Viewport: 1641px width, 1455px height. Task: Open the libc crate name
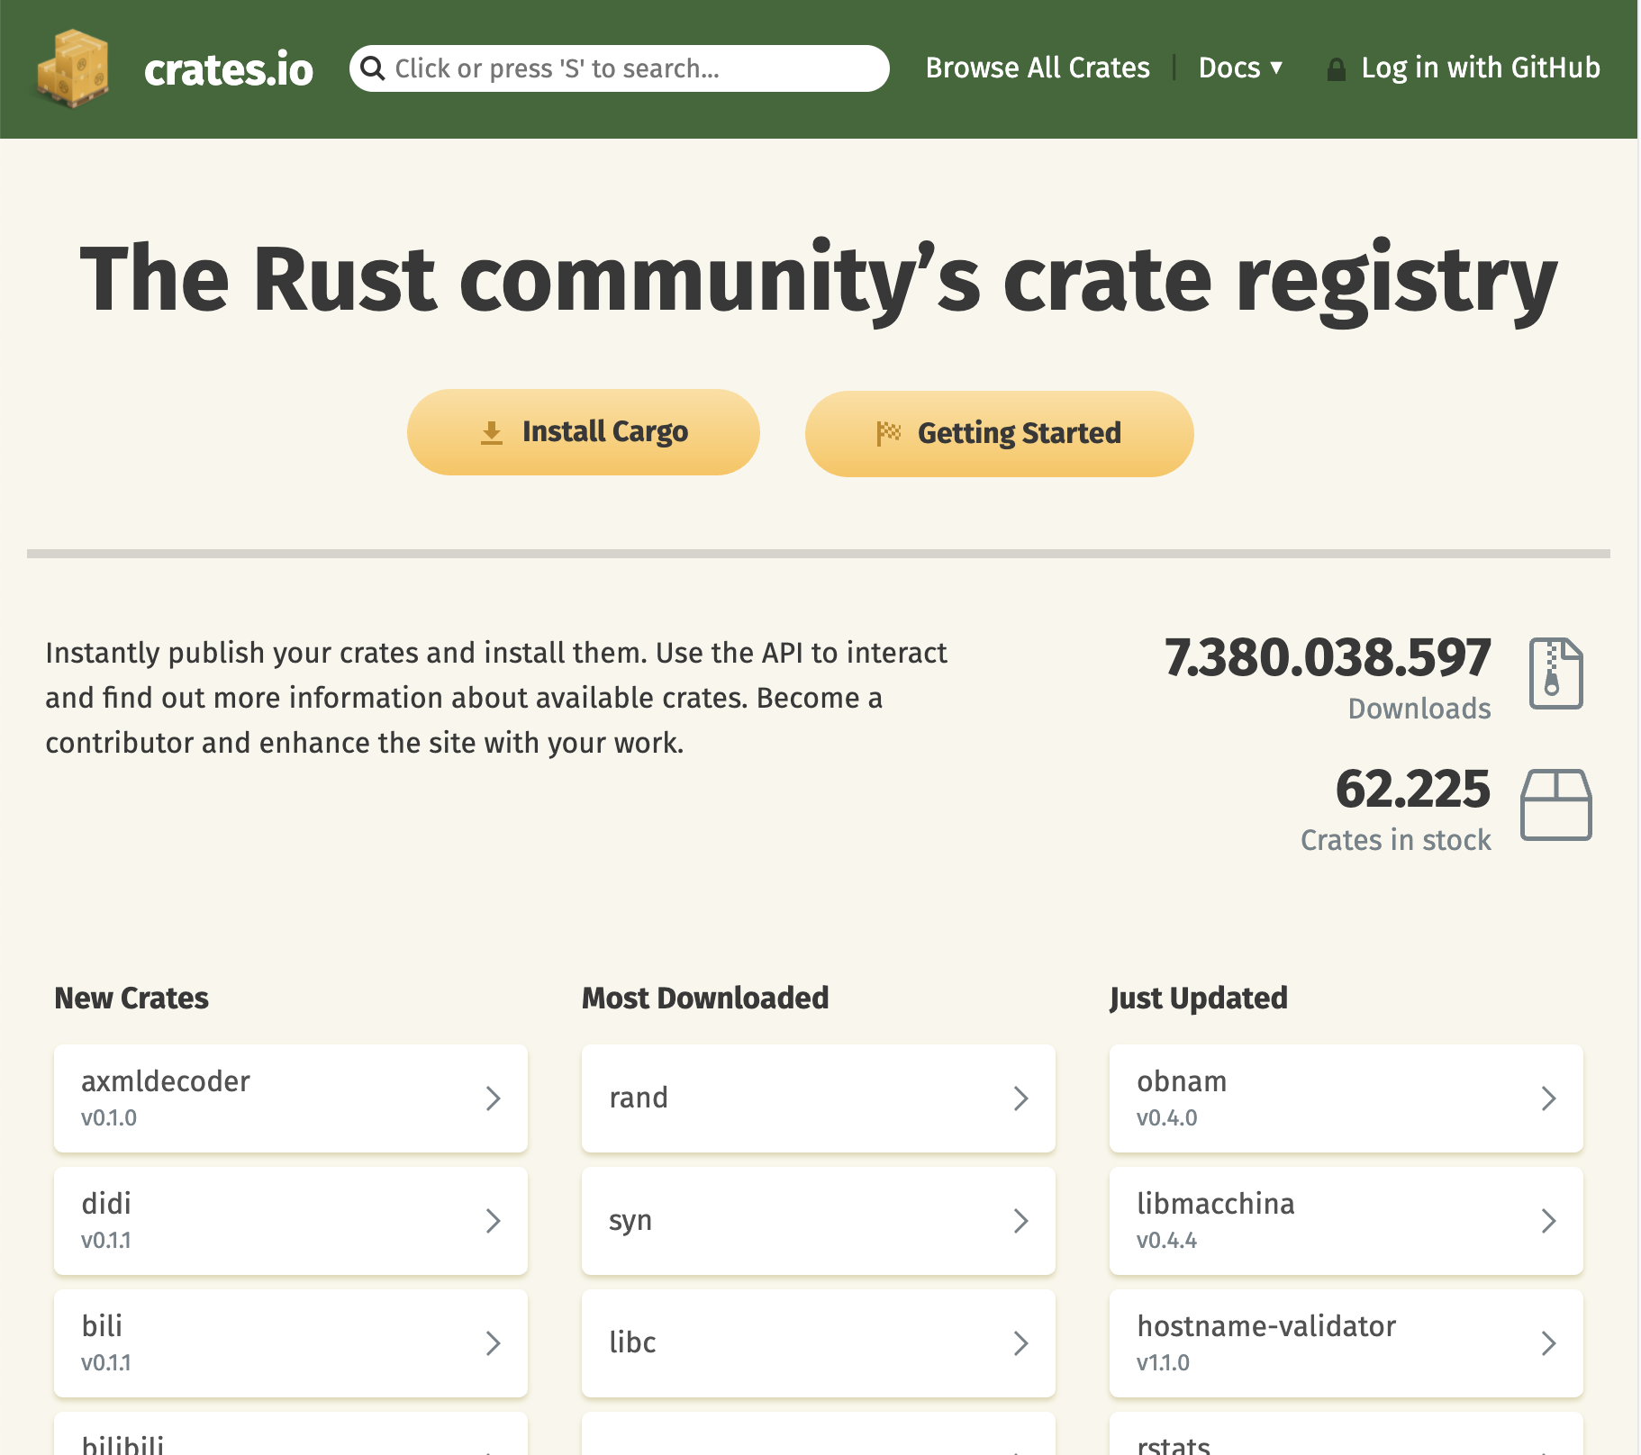pos(632,1342)
